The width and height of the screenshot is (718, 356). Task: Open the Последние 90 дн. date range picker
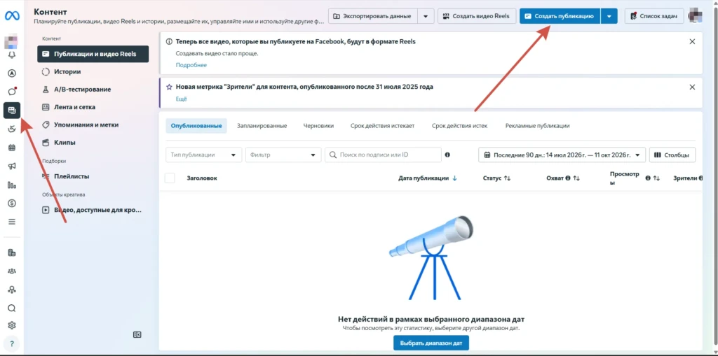point(562,155)
